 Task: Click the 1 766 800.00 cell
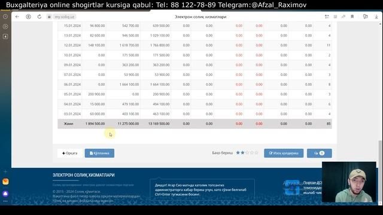(x=160, y=45)
